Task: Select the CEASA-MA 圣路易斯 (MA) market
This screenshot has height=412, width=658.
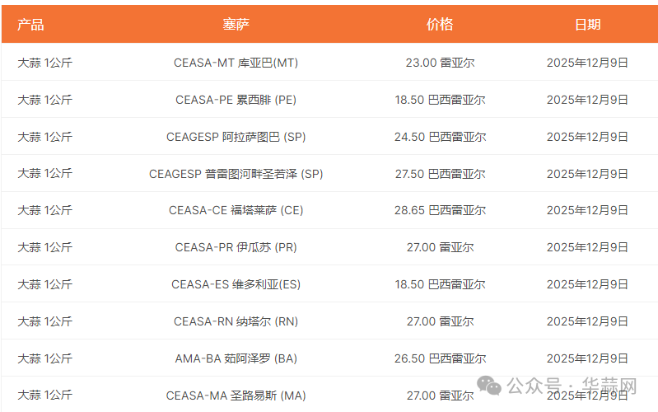Action: tap(236, 396)
